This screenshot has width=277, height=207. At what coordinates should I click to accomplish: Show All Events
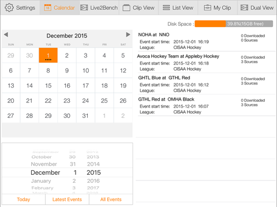tap(111, 200)
